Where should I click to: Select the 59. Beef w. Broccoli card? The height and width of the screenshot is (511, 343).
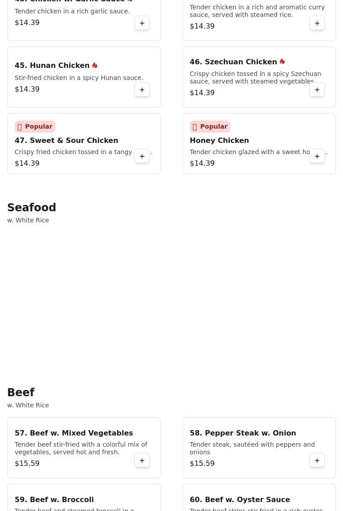[84, 498]
